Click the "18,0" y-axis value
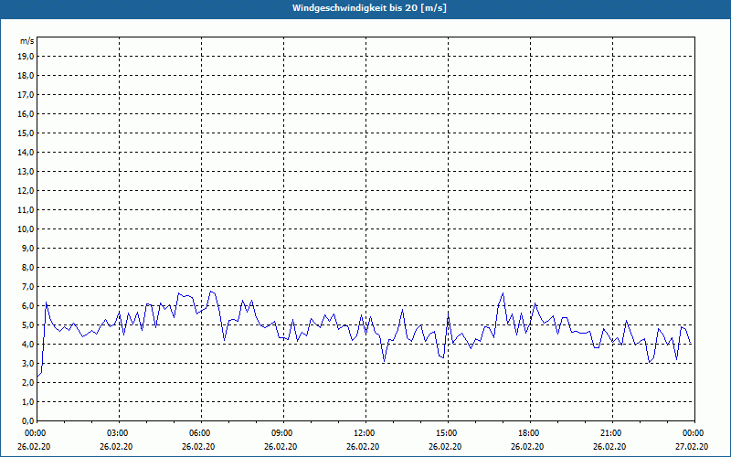 click(x=26, y=76)
